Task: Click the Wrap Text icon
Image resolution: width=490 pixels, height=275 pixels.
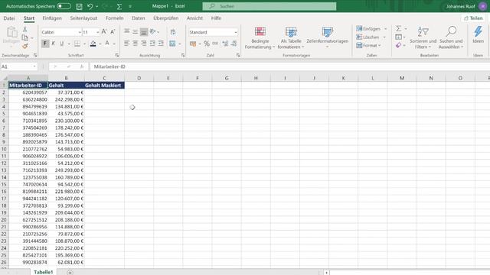Action: [x=173, y=32]
